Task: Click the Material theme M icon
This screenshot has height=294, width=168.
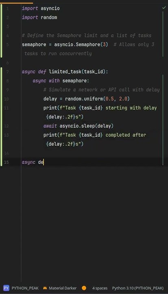Action: (45, 288)
